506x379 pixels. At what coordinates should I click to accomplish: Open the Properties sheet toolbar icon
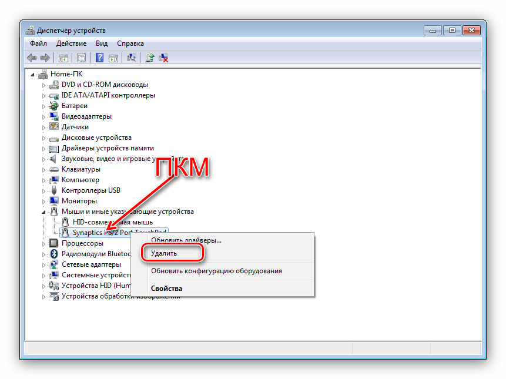pyautogui.click(x=81, y=58)
